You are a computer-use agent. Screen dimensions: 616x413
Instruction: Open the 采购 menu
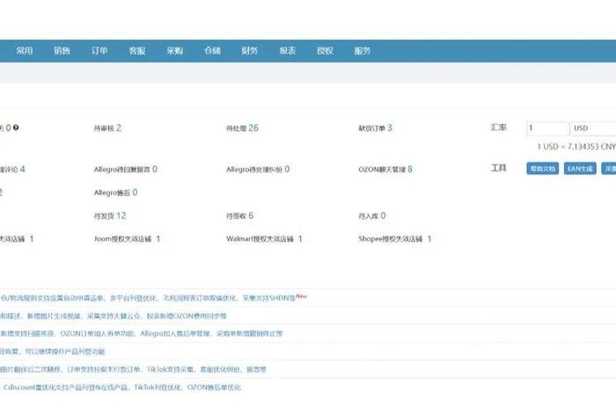coord(174,51)
